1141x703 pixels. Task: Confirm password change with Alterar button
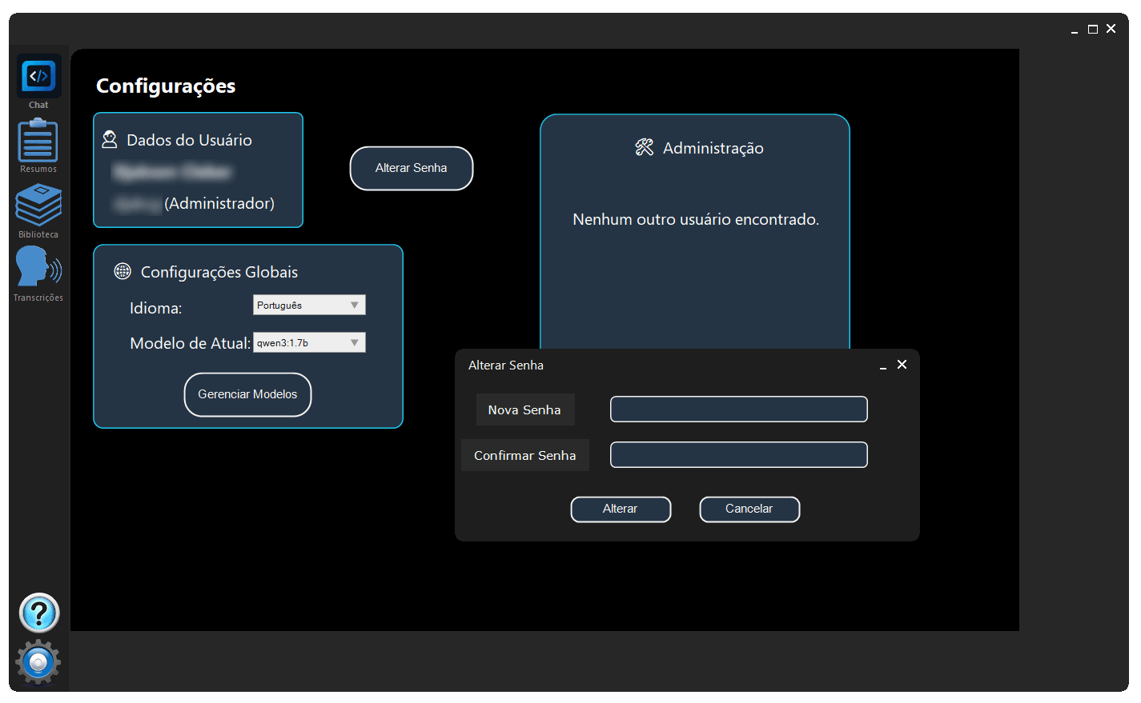tap(621, 509)
